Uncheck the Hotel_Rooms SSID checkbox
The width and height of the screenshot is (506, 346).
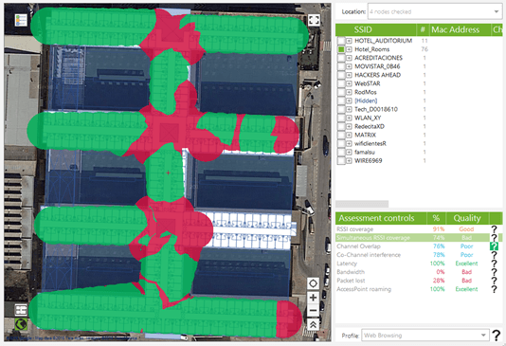341,49
